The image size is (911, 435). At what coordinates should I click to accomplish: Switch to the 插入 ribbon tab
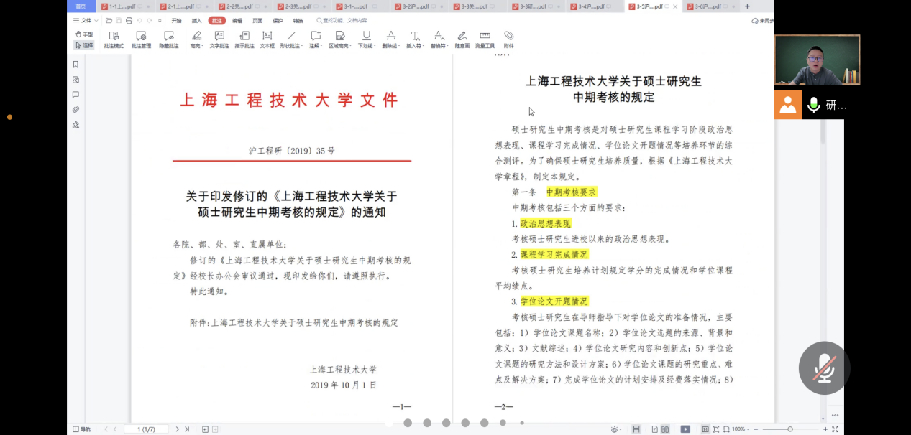(x=196, y=21)
